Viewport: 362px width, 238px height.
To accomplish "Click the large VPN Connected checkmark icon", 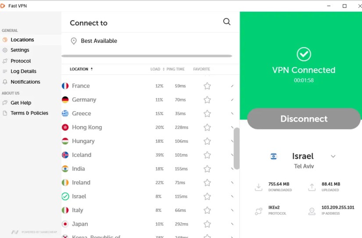I will 304,54.
